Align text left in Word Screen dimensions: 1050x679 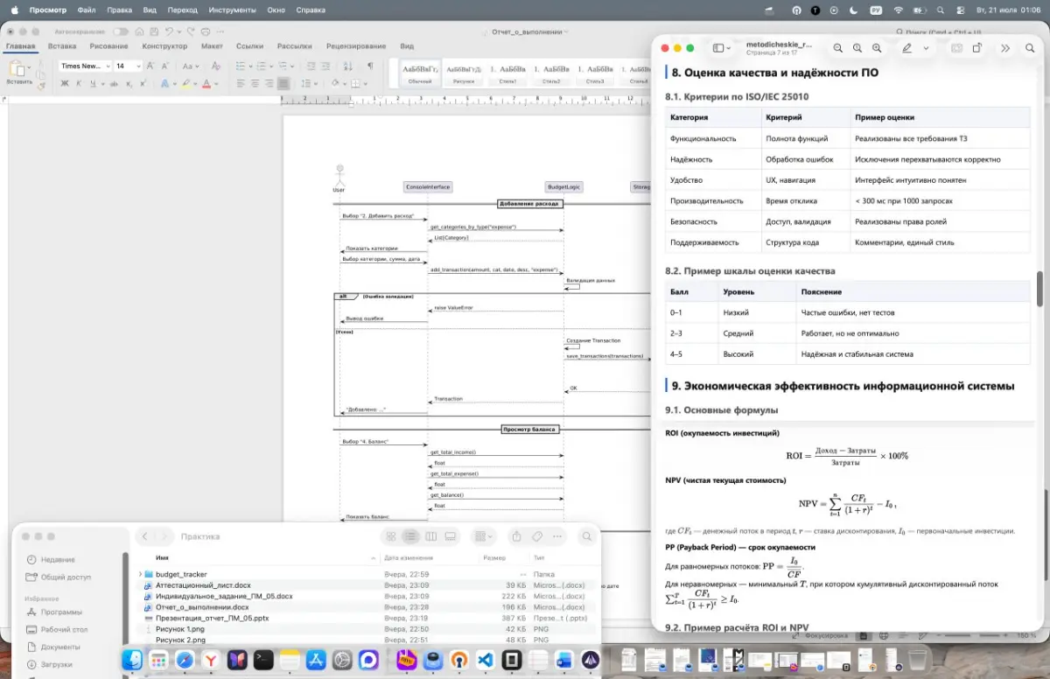[239, 84]
